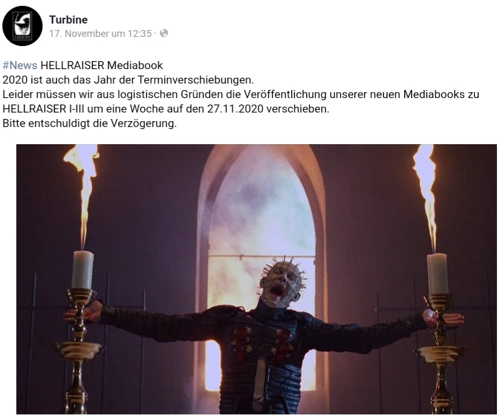Click the right white candle in the photo
Screen dimensions: 498x416
coord(437,274)
